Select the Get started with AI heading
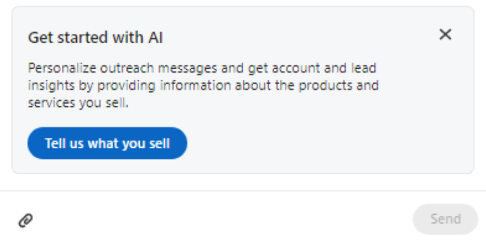This screenshot has height=250, width=486. 95,38
